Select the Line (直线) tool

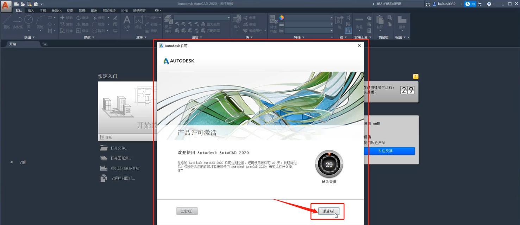(7, 22)
